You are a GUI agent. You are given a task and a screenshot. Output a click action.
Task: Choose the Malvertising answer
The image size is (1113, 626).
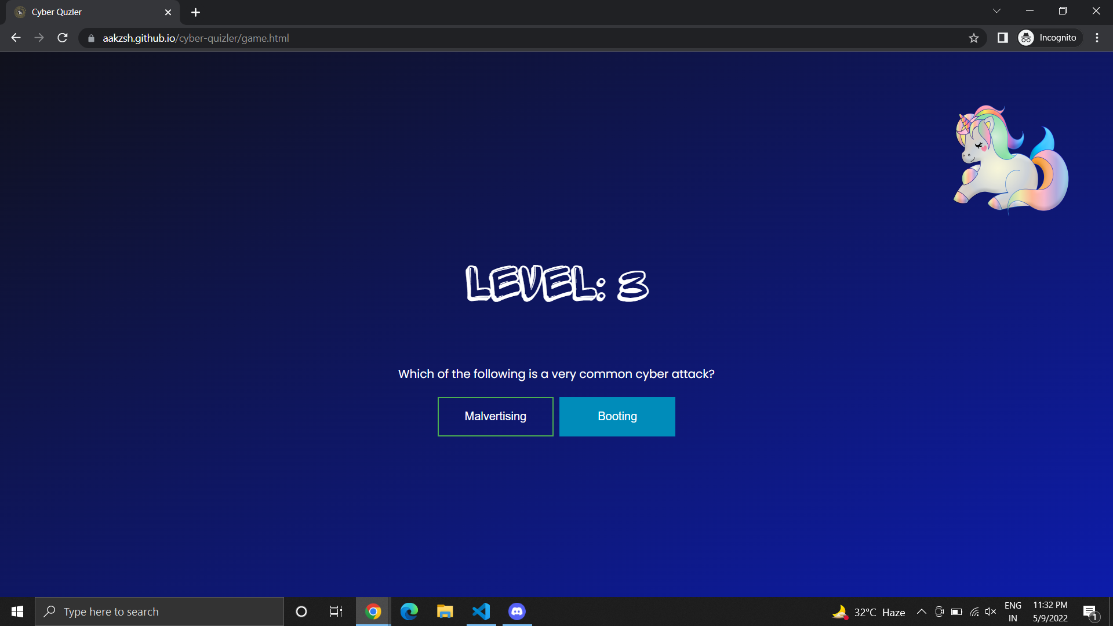click(x=495, y=416)
